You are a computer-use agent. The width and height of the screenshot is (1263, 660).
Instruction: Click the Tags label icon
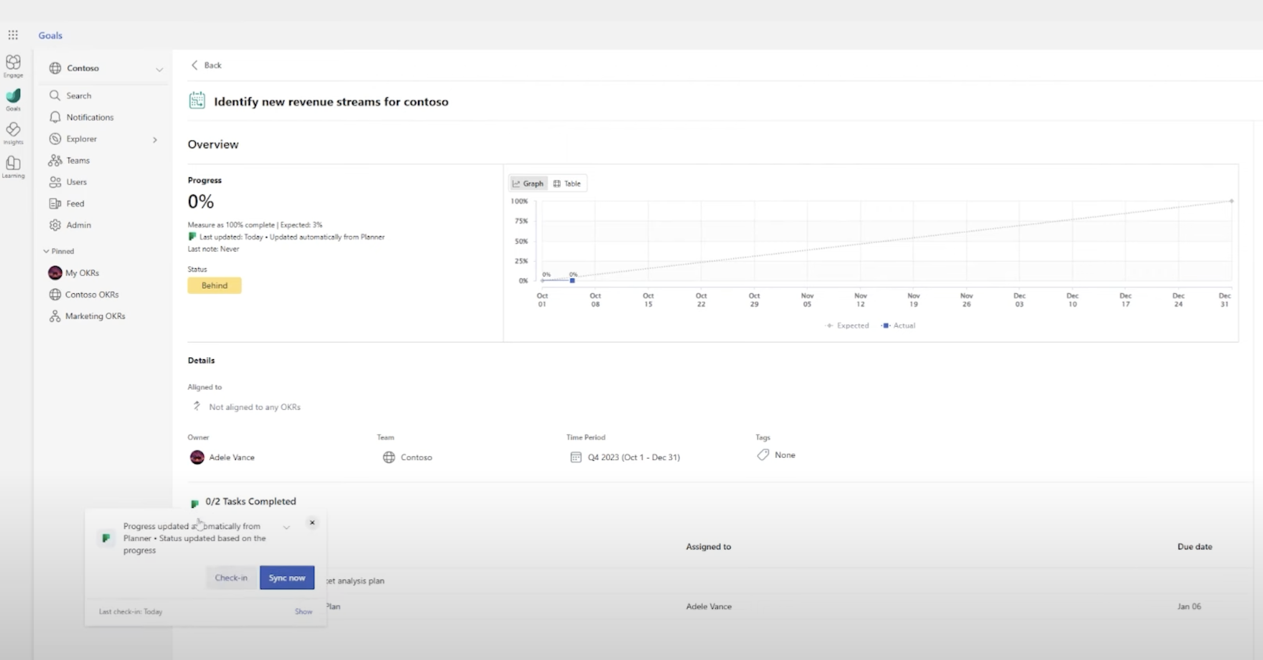click(763, 455)
